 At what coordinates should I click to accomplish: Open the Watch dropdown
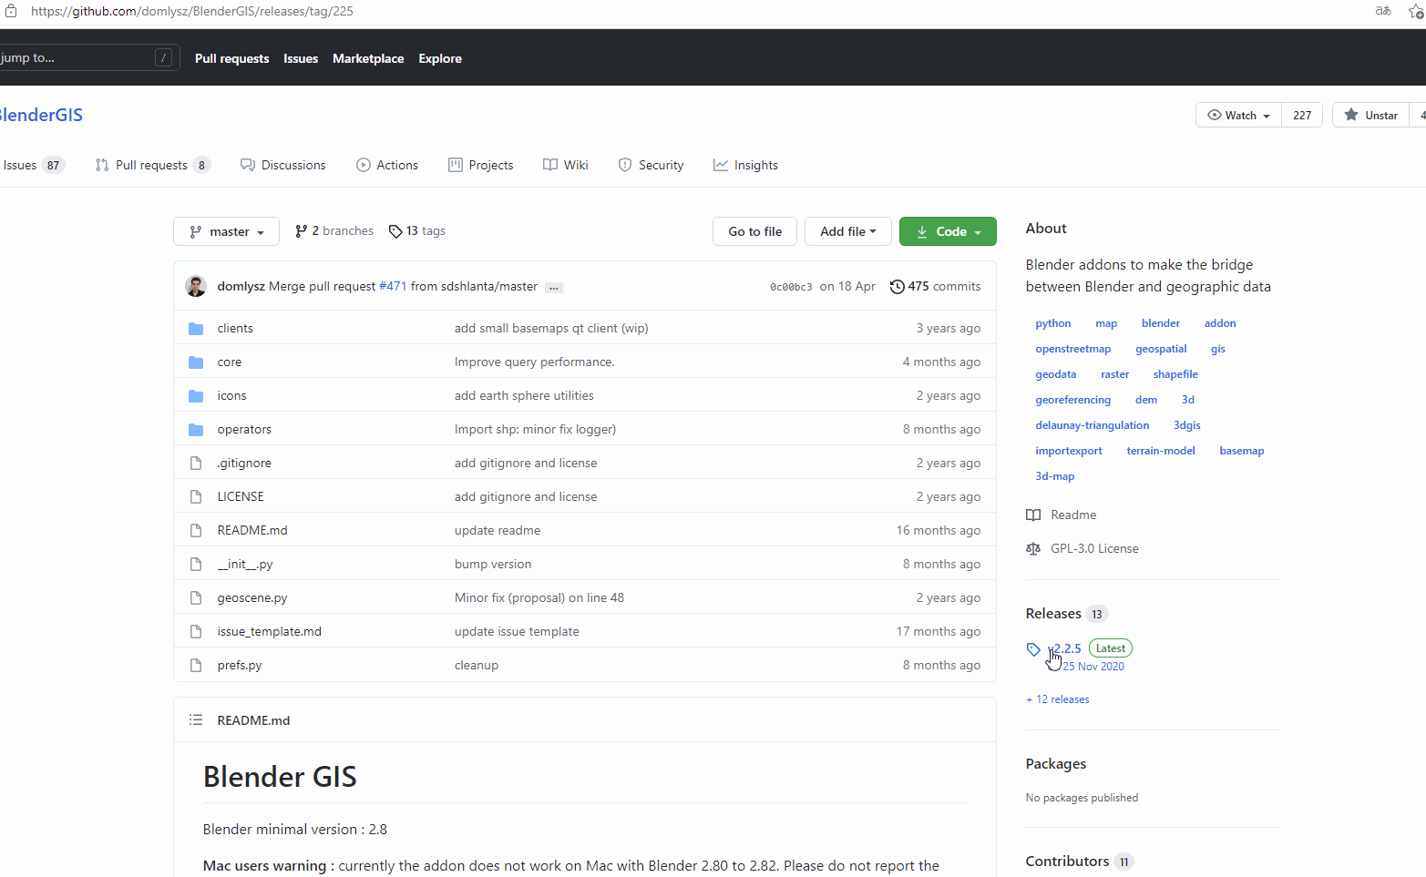pos(1238,115)
